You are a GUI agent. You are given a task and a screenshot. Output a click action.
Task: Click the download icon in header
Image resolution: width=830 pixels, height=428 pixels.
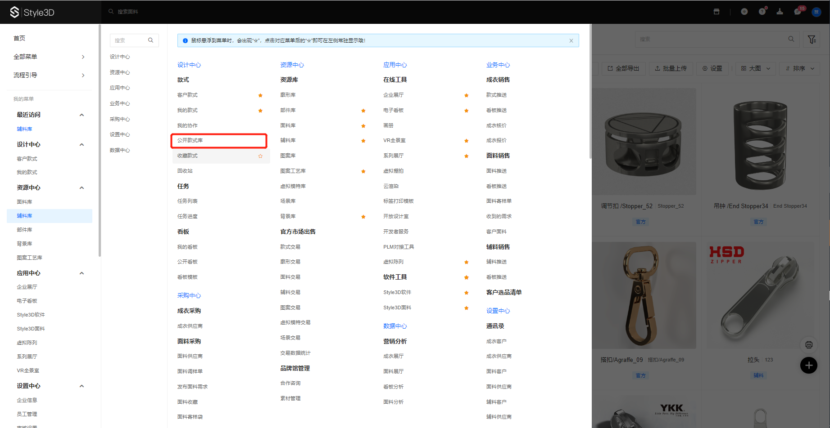coord(780,12)
